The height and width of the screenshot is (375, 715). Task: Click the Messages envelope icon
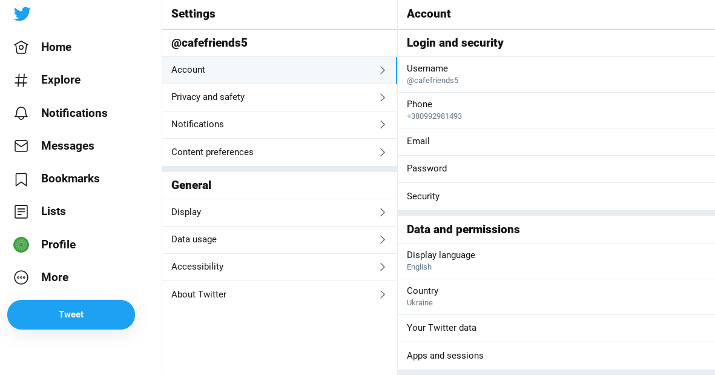coord(21,146)
